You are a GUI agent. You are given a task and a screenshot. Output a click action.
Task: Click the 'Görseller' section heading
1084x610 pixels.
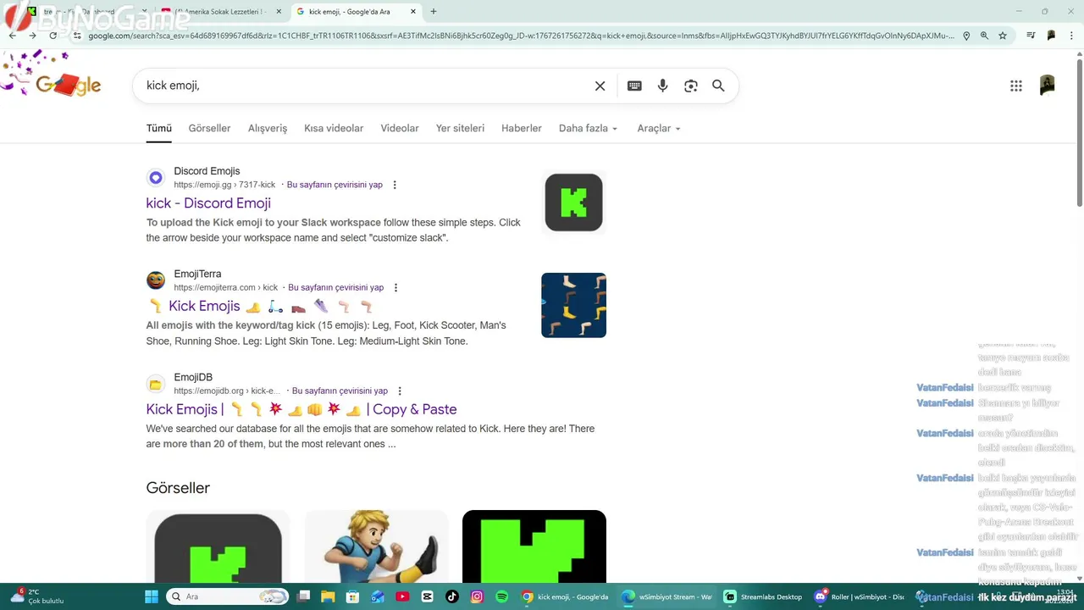(178, 488)
